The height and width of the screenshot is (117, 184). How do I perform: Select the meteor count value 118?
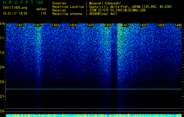pos(43,13)
